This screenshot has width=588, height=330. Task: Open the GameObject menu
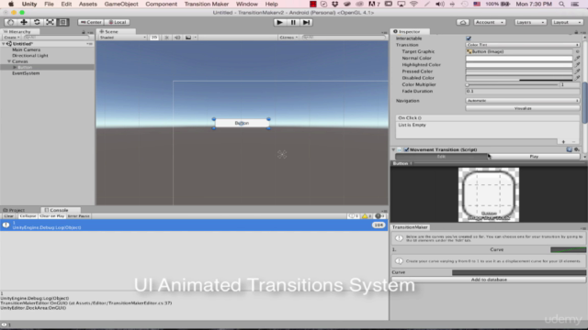[121, 4]
